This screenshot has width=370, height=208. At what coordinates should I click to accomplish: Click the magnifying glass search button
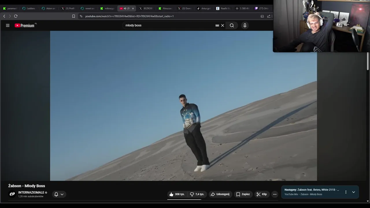point(232,25)
